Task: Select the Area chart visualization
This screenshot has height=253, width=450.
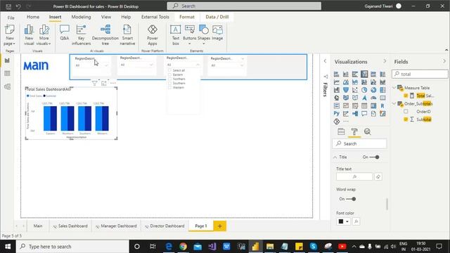Action: coord(345,82)
